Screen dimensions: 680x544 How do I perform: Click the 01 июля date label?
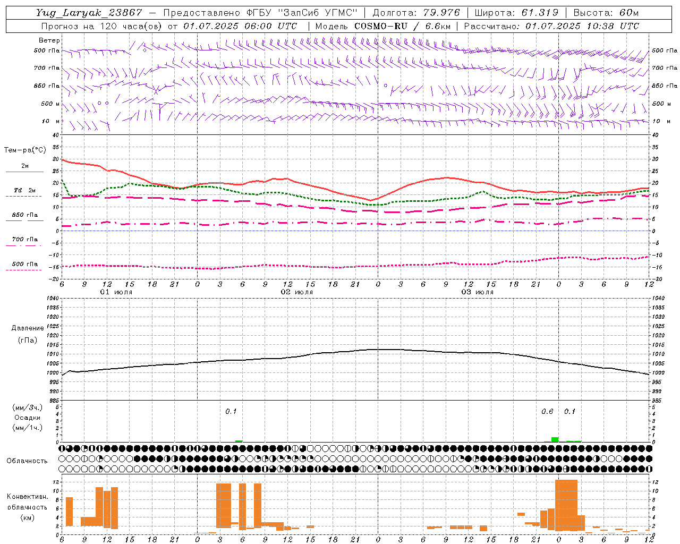pos(116,292)
